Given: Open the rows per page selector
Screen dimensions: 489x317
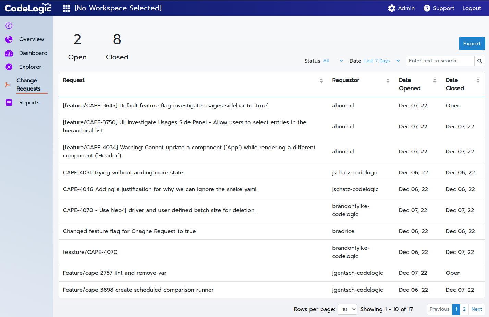Looking at the screenshot, I should tap(347, 309).
